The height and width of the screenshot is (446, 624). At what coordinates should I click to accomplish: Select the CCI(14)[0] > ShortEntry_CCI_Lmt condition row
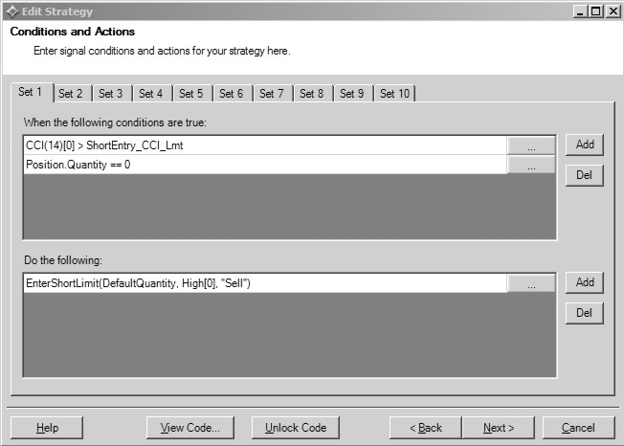(x=265, y=145)
